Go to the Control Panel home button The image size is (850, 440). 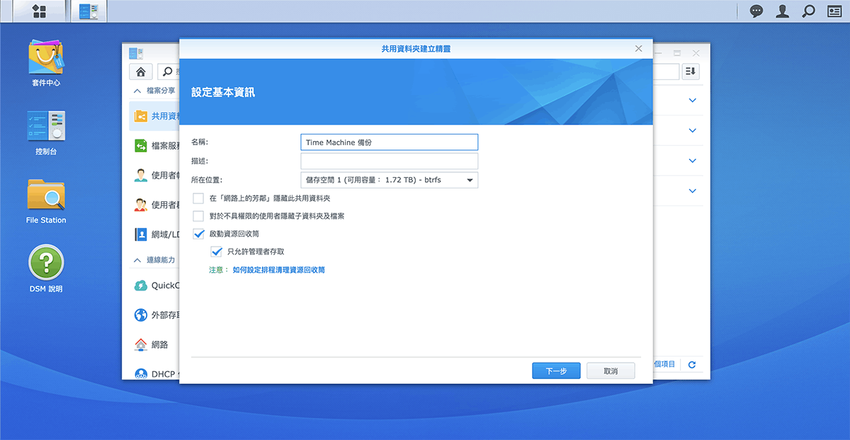point(141,72)
